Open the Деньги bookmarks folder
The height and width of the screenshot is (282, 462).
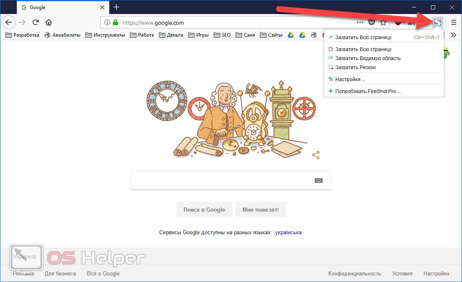coord(171,35)
